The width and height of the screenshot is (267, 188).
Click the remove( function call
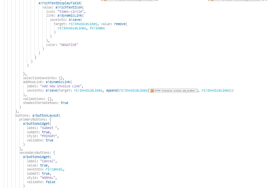(120, 24)
